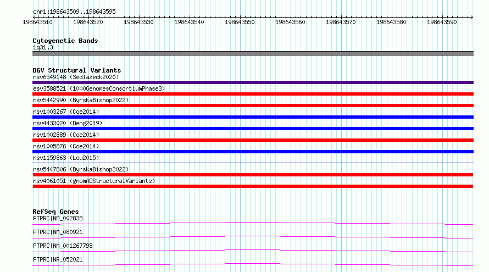Click the red nsv1002889 variant bar
489x272 pixels.
253,140
